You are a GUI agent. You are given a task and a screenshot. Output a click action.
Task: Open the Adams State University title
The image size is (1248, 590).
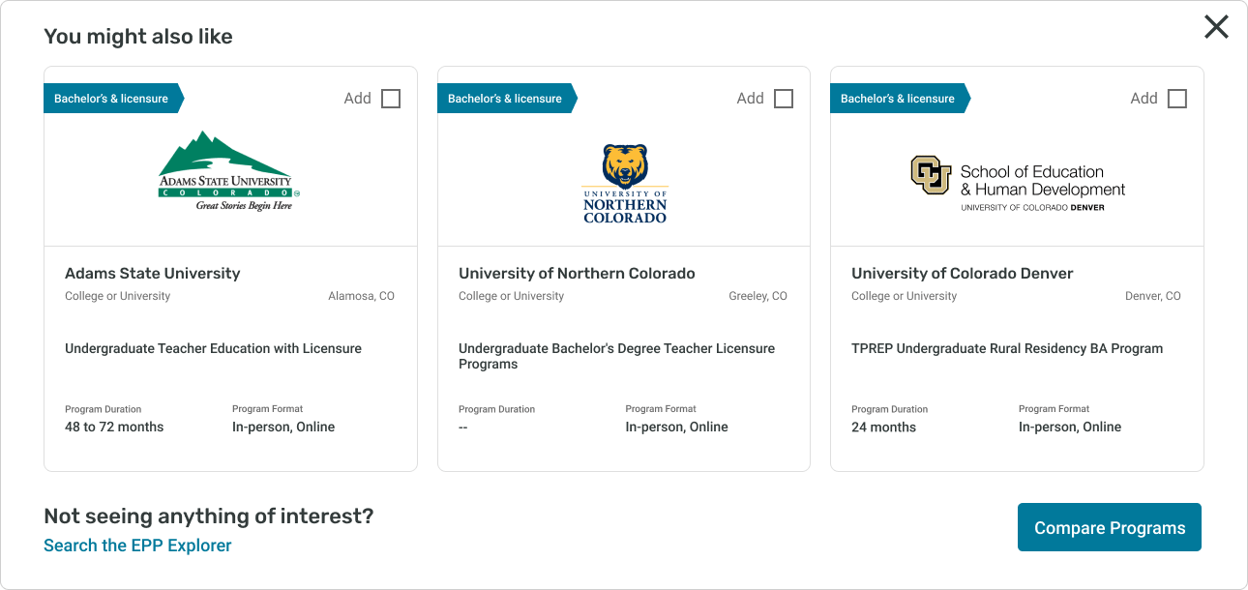click(x=153, y=274)
